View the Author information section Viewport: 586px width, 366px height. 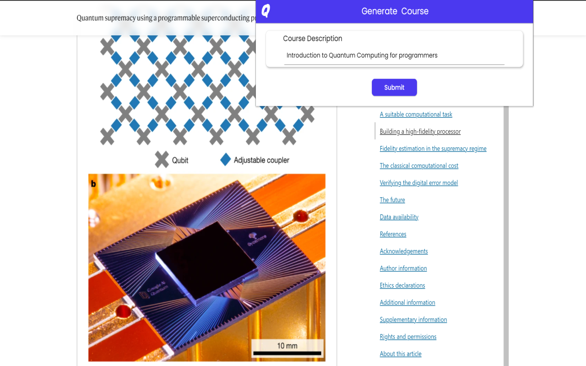click(403, 268)
